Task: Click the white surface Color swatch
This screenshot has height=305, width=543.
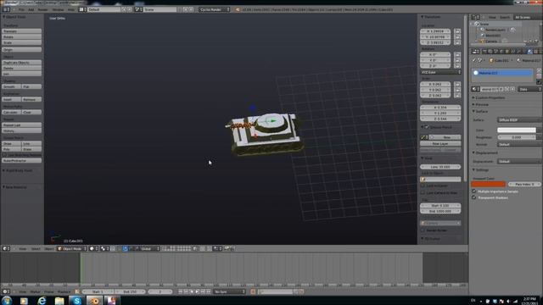Action: click(x=517, y=130)
